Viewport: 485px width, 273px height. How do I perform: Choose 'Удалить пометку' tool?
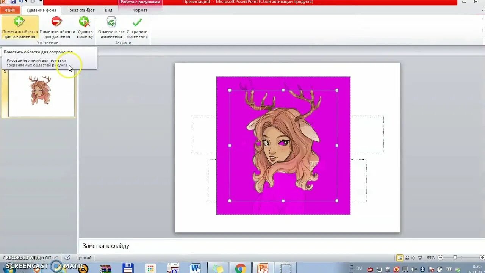tap(85, 27)
